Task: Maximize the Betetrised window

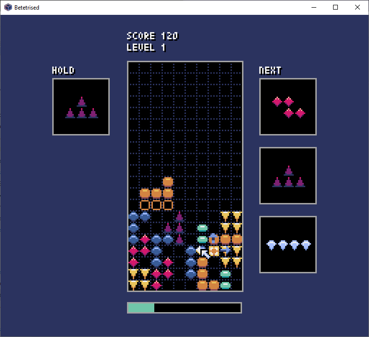Action: 335,7
